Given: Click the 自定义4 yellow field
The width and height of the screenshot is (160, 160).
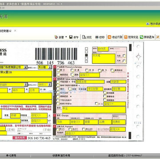Looking at the screenshot, I should (115, 104).
